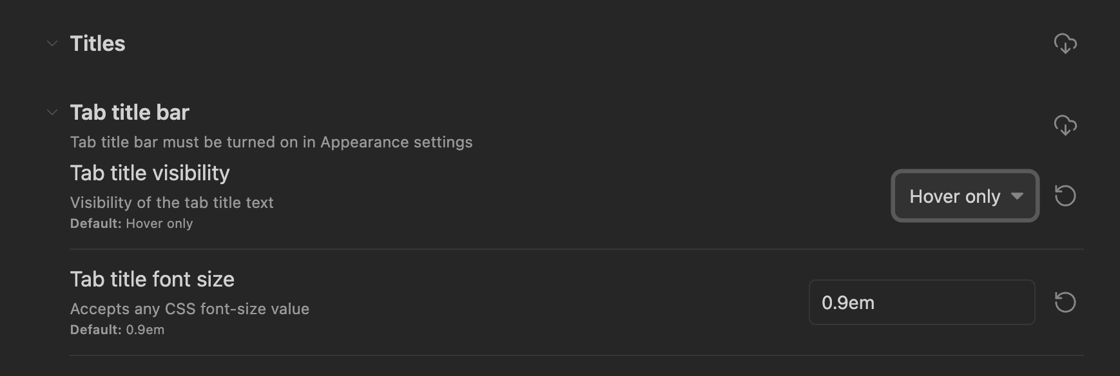
Task: Click 'Visibility of the tab title text' description
Action: 171,203
